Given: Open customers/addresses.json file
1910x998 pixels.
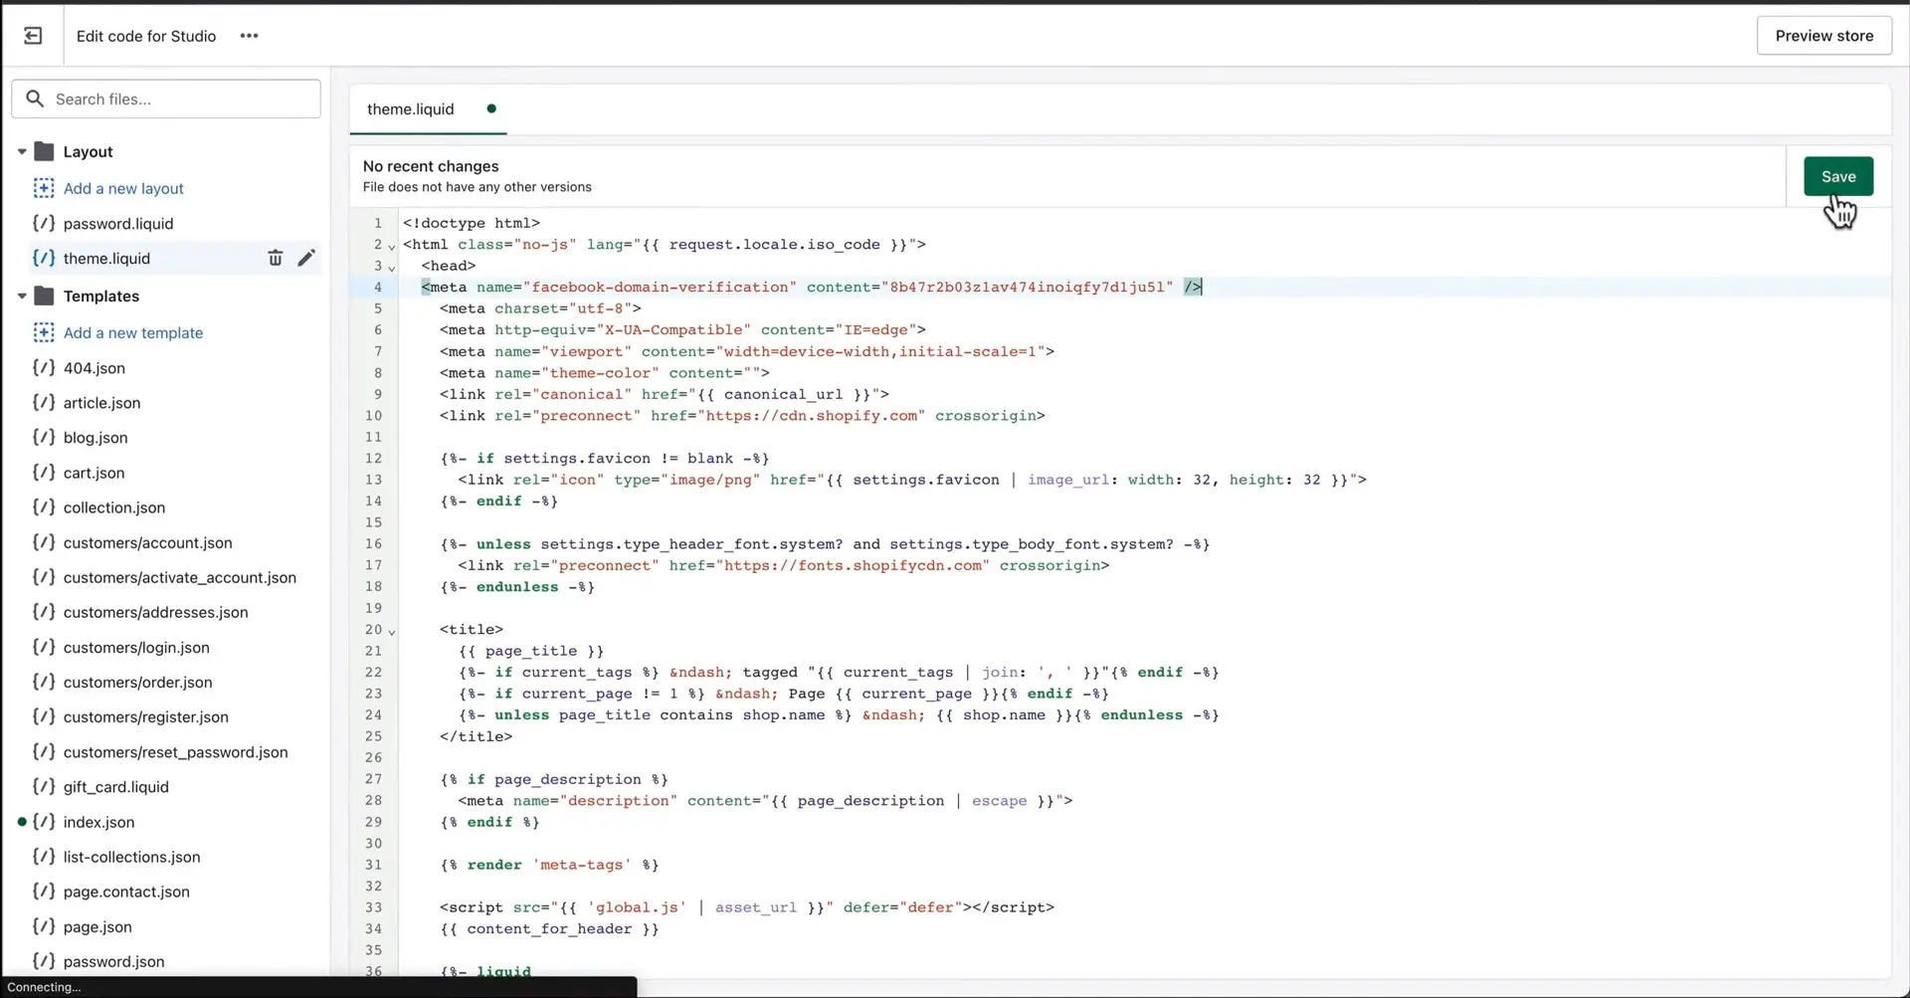Looking at the screenshot, I should pos(155,612).
